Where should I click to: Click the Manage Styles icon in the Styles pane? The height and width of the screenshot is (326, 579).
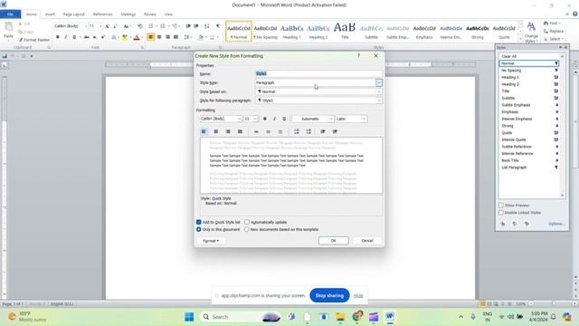click(x=527, y=224)
